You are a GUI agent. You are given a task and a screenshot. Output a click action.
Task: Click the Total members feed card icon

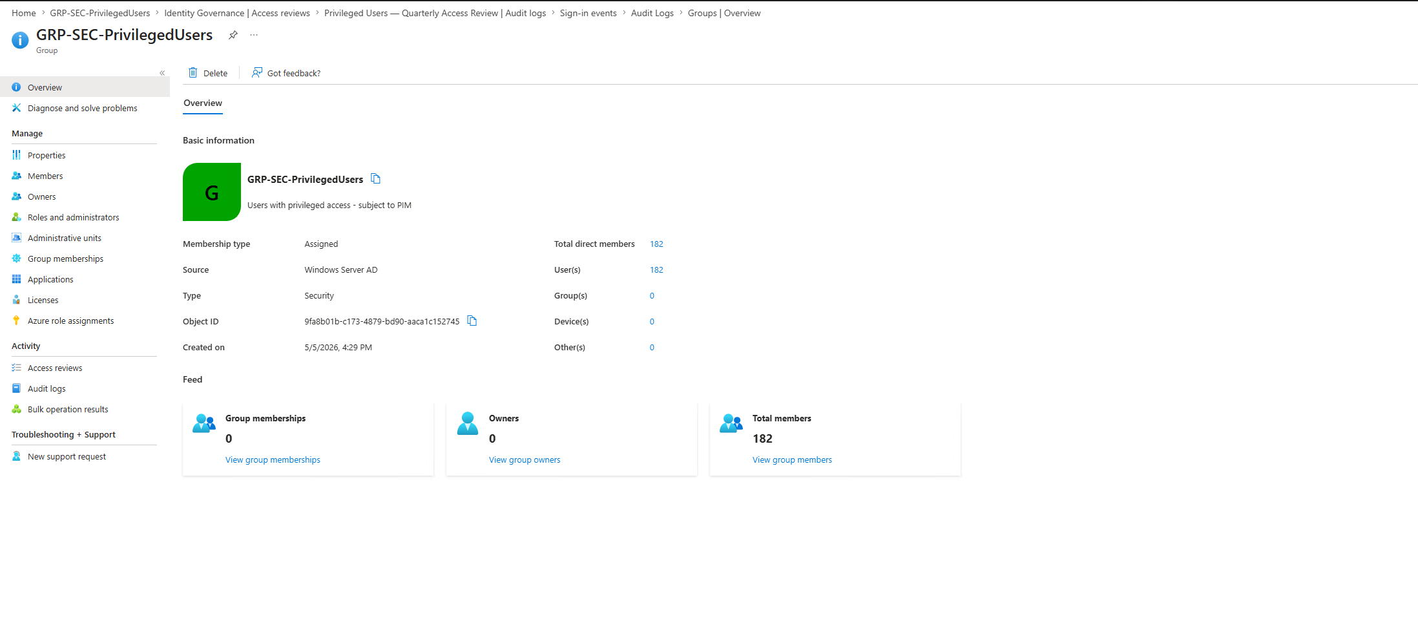(x=731, y=423)
